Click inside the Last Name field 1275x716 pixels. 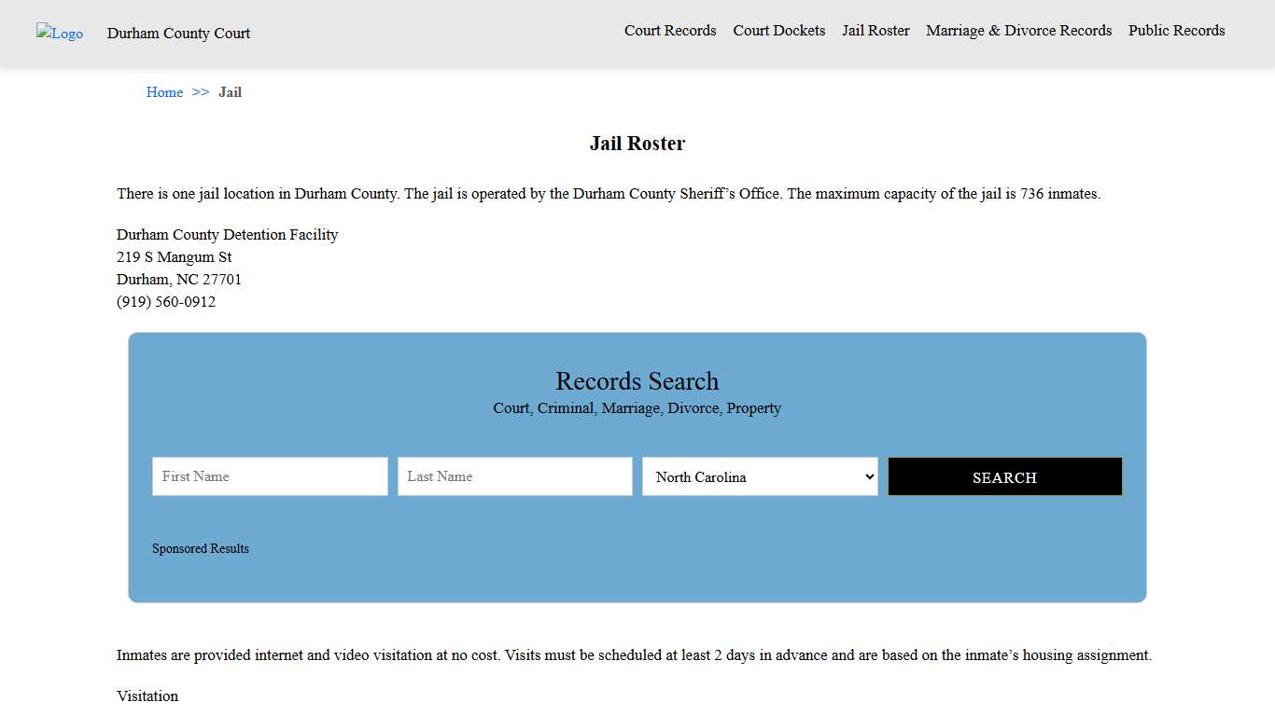[x=514, y=476]
